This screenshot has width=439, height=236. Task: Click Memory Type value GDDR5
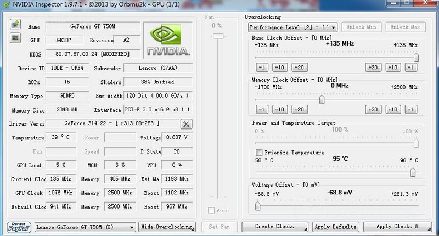[x=67, y=95]
